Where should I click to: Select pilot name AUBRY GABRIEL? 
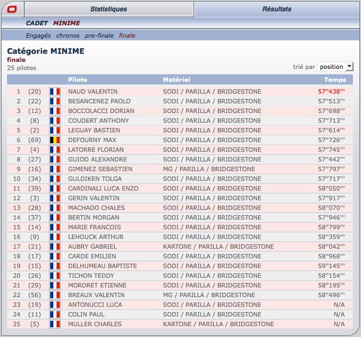(x=93, y=247)
